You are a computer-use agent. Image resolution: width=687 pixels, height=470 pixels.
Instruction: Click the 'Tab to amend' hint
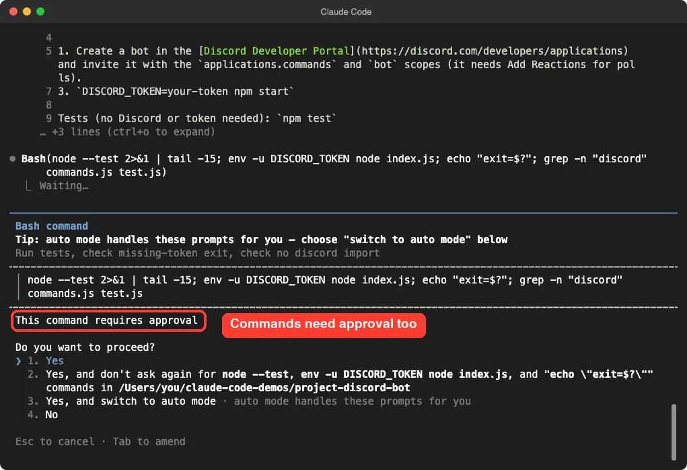click(149, 442)
